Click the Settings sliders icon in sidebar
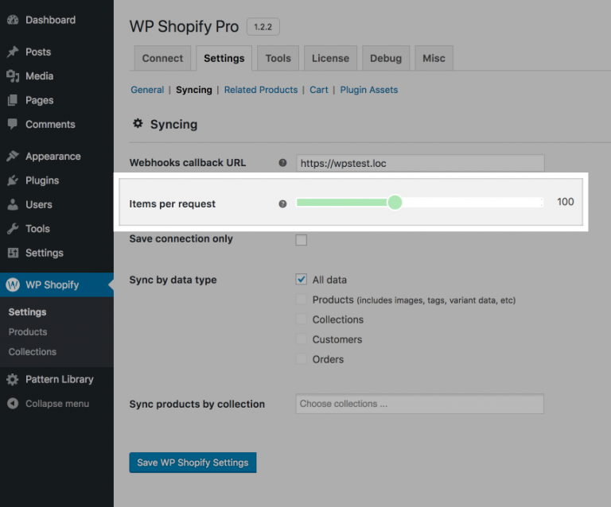Image resolution: width=611 pixels, height=507 pixels. (x=13, y=253)
